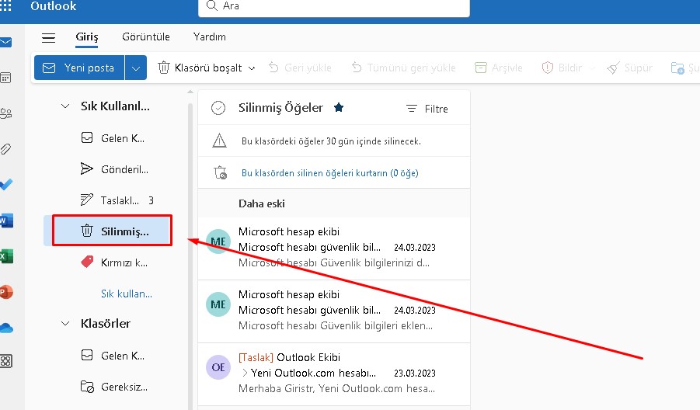Open the app launcher grid icon
Screen dimensions: 700x410
coord(5,5)
